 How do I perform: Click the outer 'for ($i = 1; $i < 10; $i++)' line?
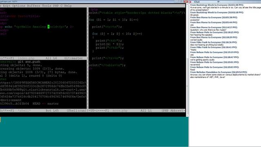tap(113, 20)
